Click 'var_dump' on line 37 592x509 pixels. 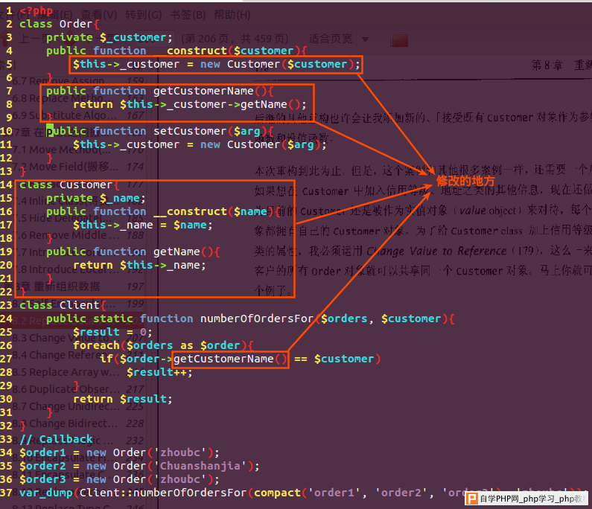[46, 493]
